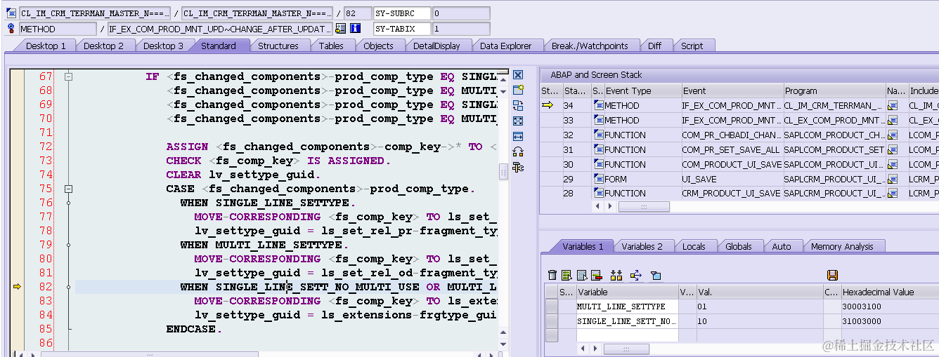Viewport: 939px width, 357px height.
Task: Click the FORM icon in stack row 29
Action: pyautogui.click(x=599, y=179)
